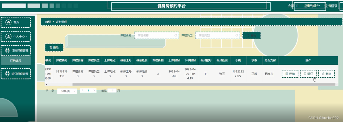Click the scrollbar's right arrow
The width and height of the screenshot is (343, 122).
(x=337, y=85)
